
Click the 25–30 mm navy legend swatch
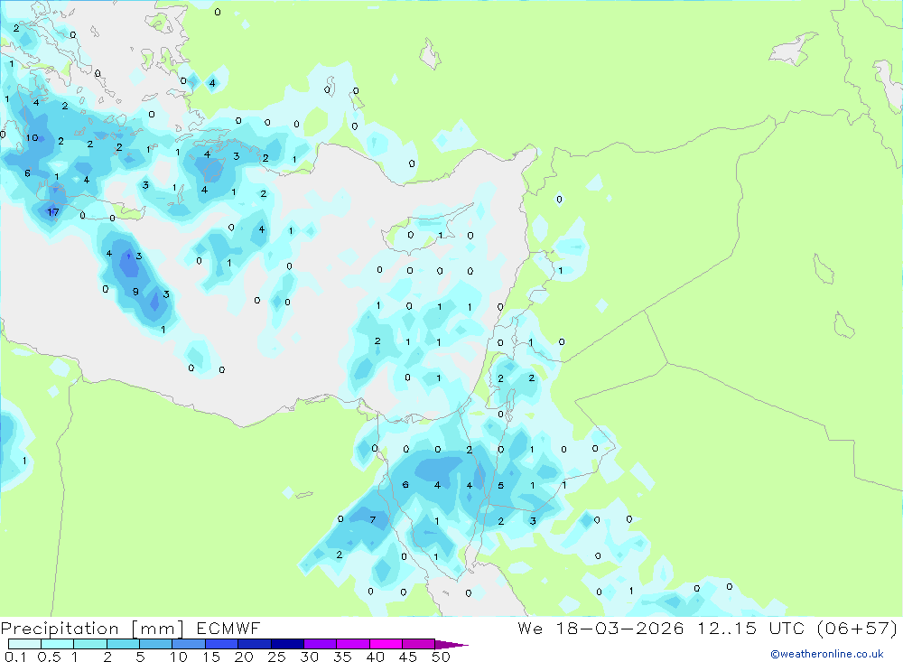pos(287,644)
